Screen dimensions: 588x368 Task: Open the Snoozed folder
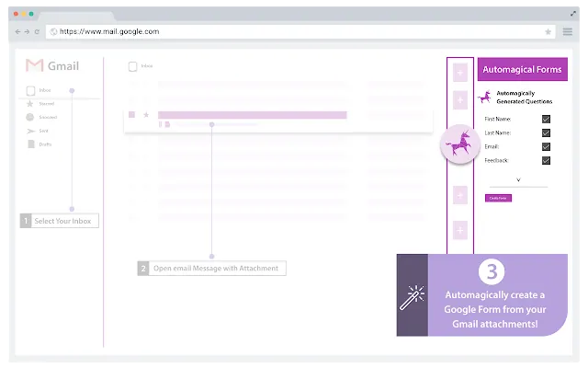48,117
